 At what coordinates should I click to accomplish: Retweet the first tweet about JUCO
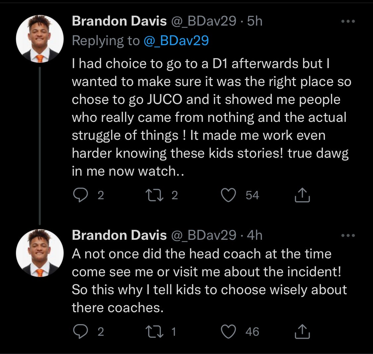tap(154, 195)
